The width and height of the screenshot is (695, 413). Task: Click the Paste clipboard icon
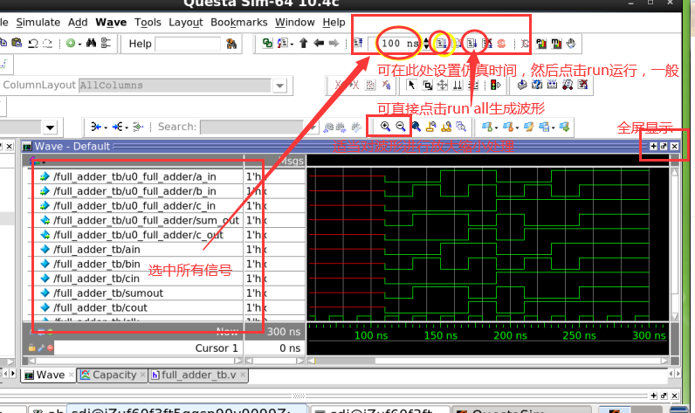[17, 43]
